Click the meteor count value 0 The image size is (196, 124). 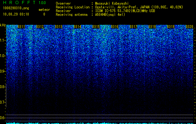coord(44,14)
